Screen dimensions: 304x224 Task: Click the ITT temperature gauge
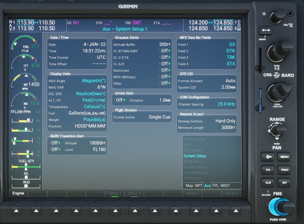(25, 63)
